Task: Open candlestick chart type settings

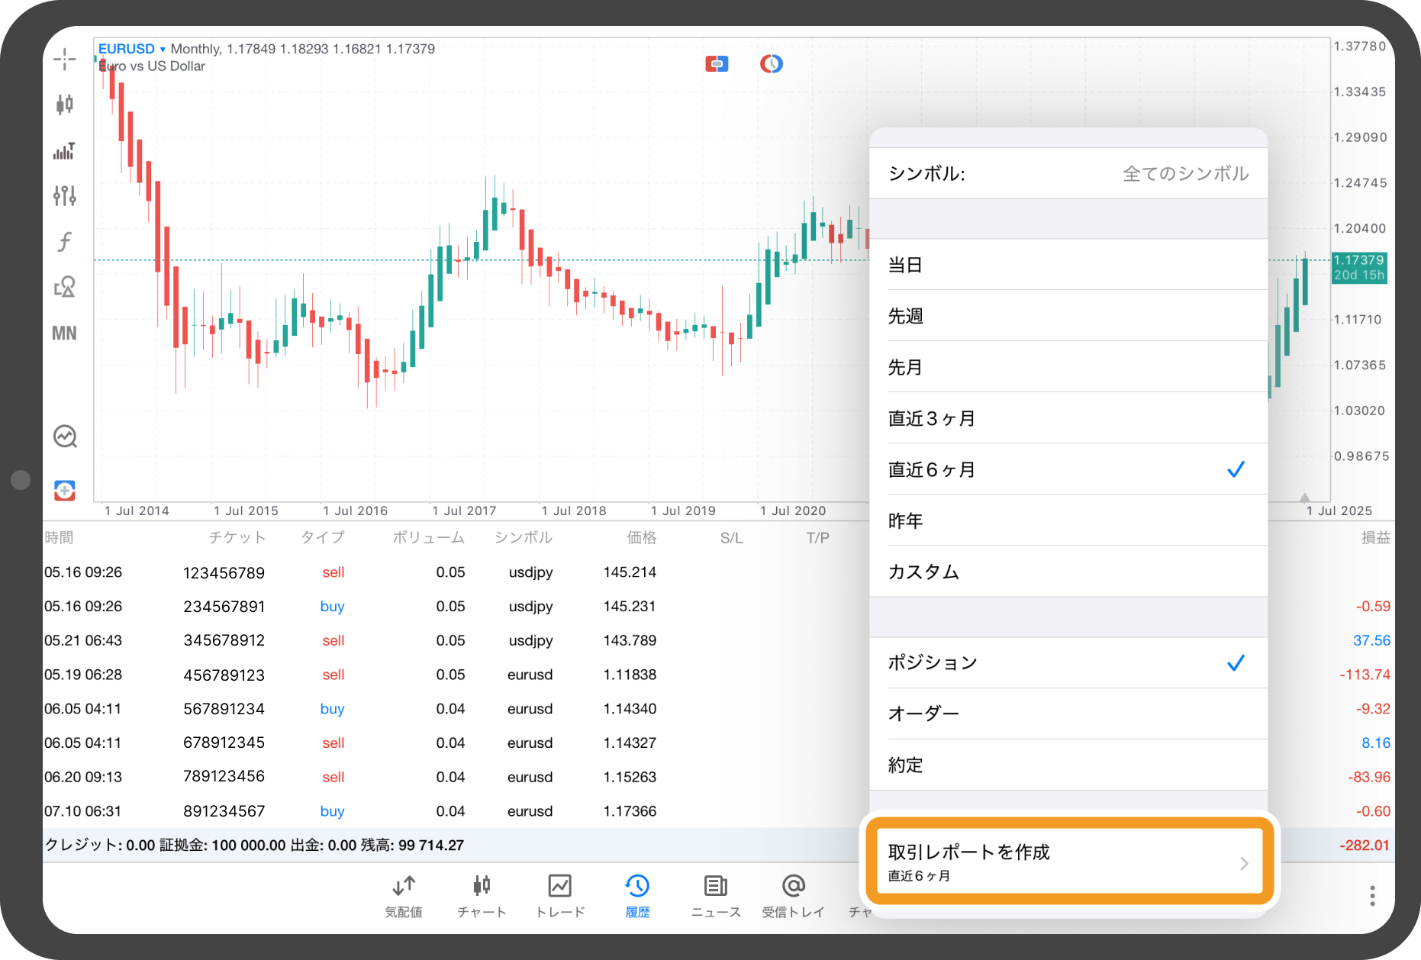Action: (x=65, y=105)
